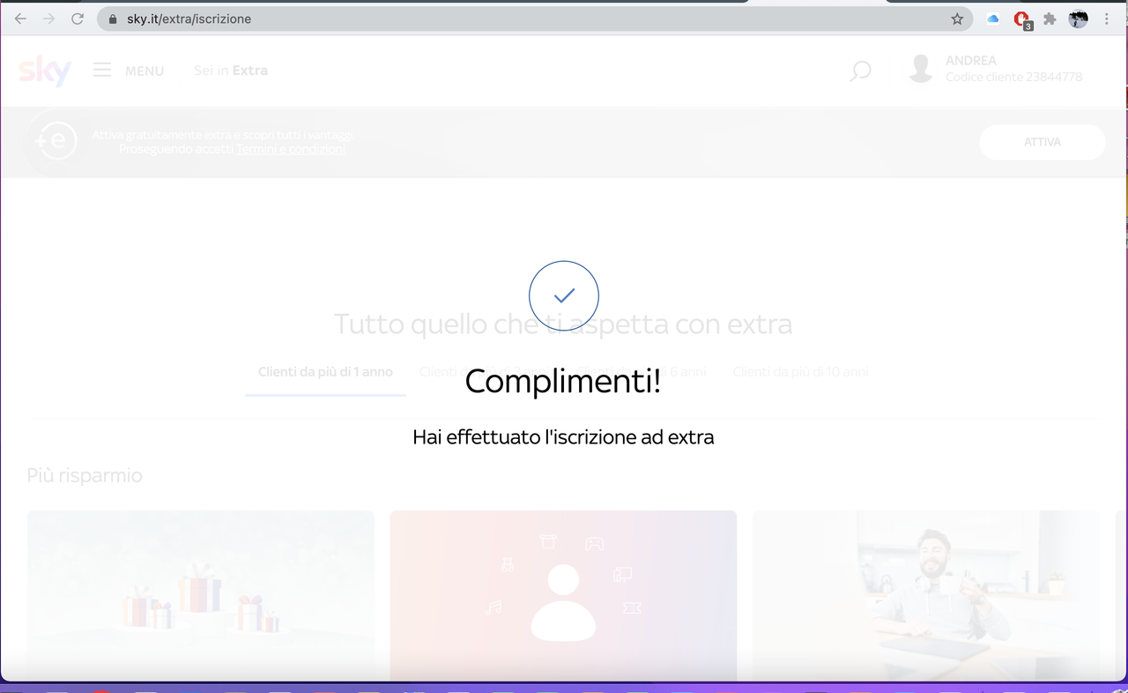Click 'Hai effettuato l'iscrizione ad extra' text
This screenshot has width=1128, height=693.
point(563,437)
